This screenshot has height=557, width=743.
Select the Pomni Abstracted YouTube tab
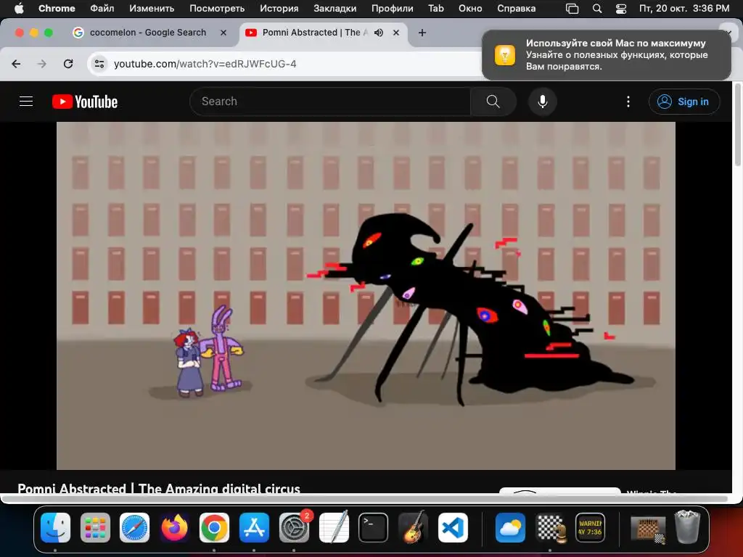(315, 32)
